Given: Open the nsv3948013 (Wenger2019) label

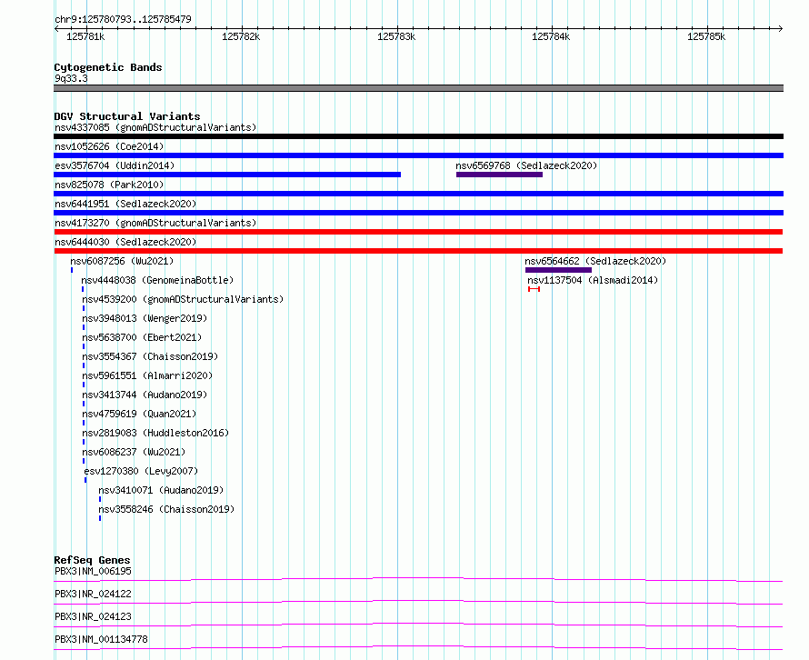Looking at the screenshot, I should tap(145, 318).
